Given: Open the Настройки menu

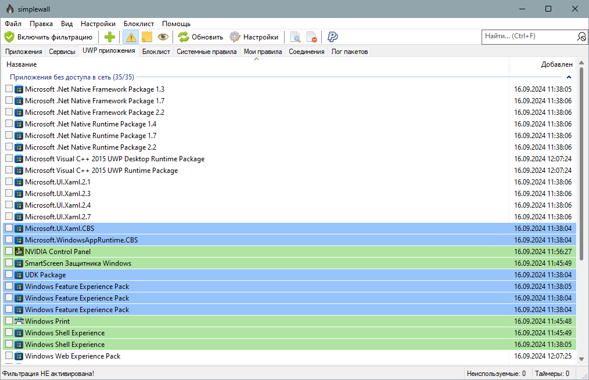Looking at the screenshot, I should (x=98, y=24).
